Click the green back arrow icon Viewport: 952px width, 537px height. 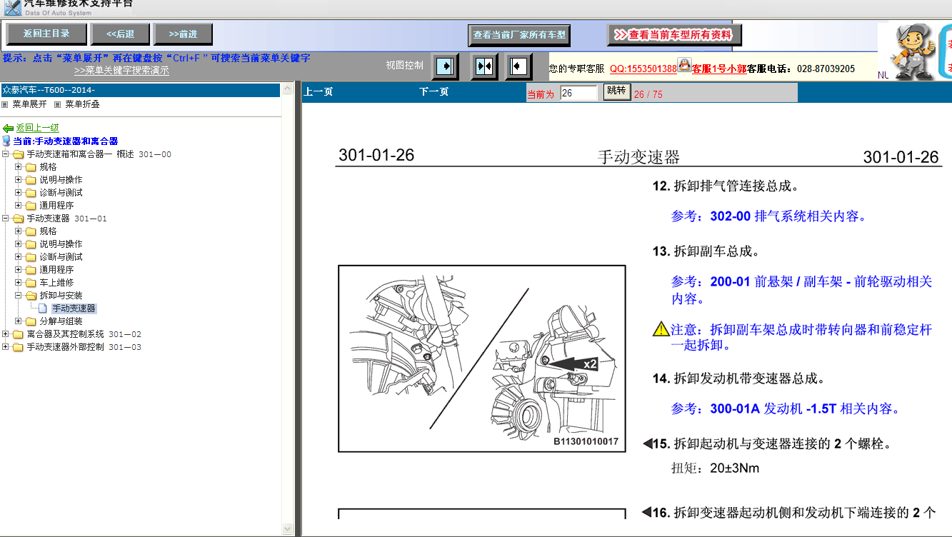pyautogui.click(x=9, y=128)
